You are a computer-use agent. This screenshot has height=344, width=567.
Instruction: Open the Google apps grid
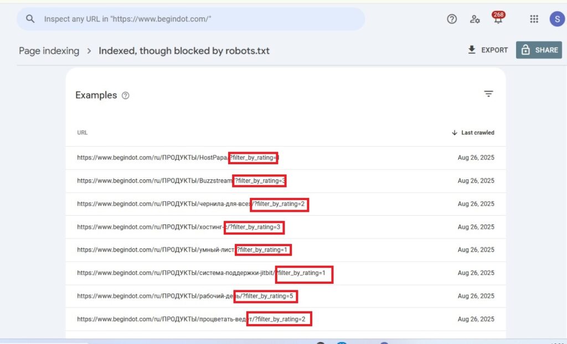coord(534,19)
